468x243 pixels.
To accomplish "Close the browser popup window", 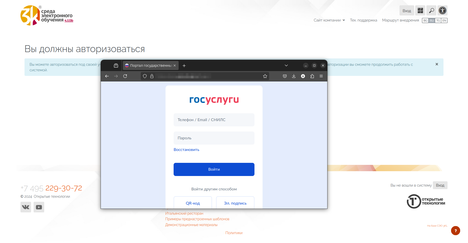I will [323, 65].
